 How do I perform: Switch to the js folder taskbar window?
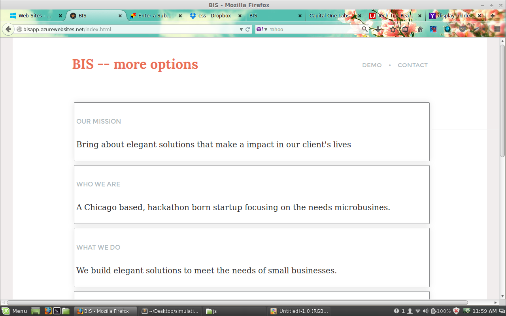click(235, 311)
